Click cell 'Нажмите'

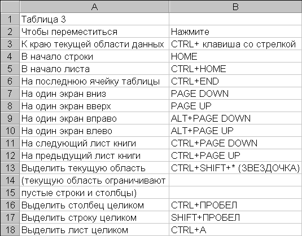(235, 32)
